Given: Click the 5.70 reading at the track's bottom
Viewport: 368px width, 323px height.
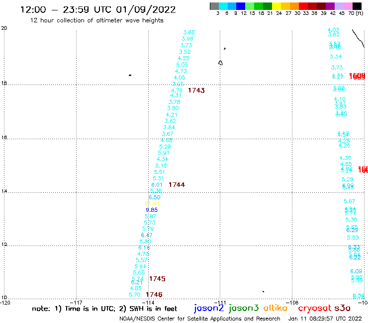Looking at the screenshot, I should coord(134,295).
